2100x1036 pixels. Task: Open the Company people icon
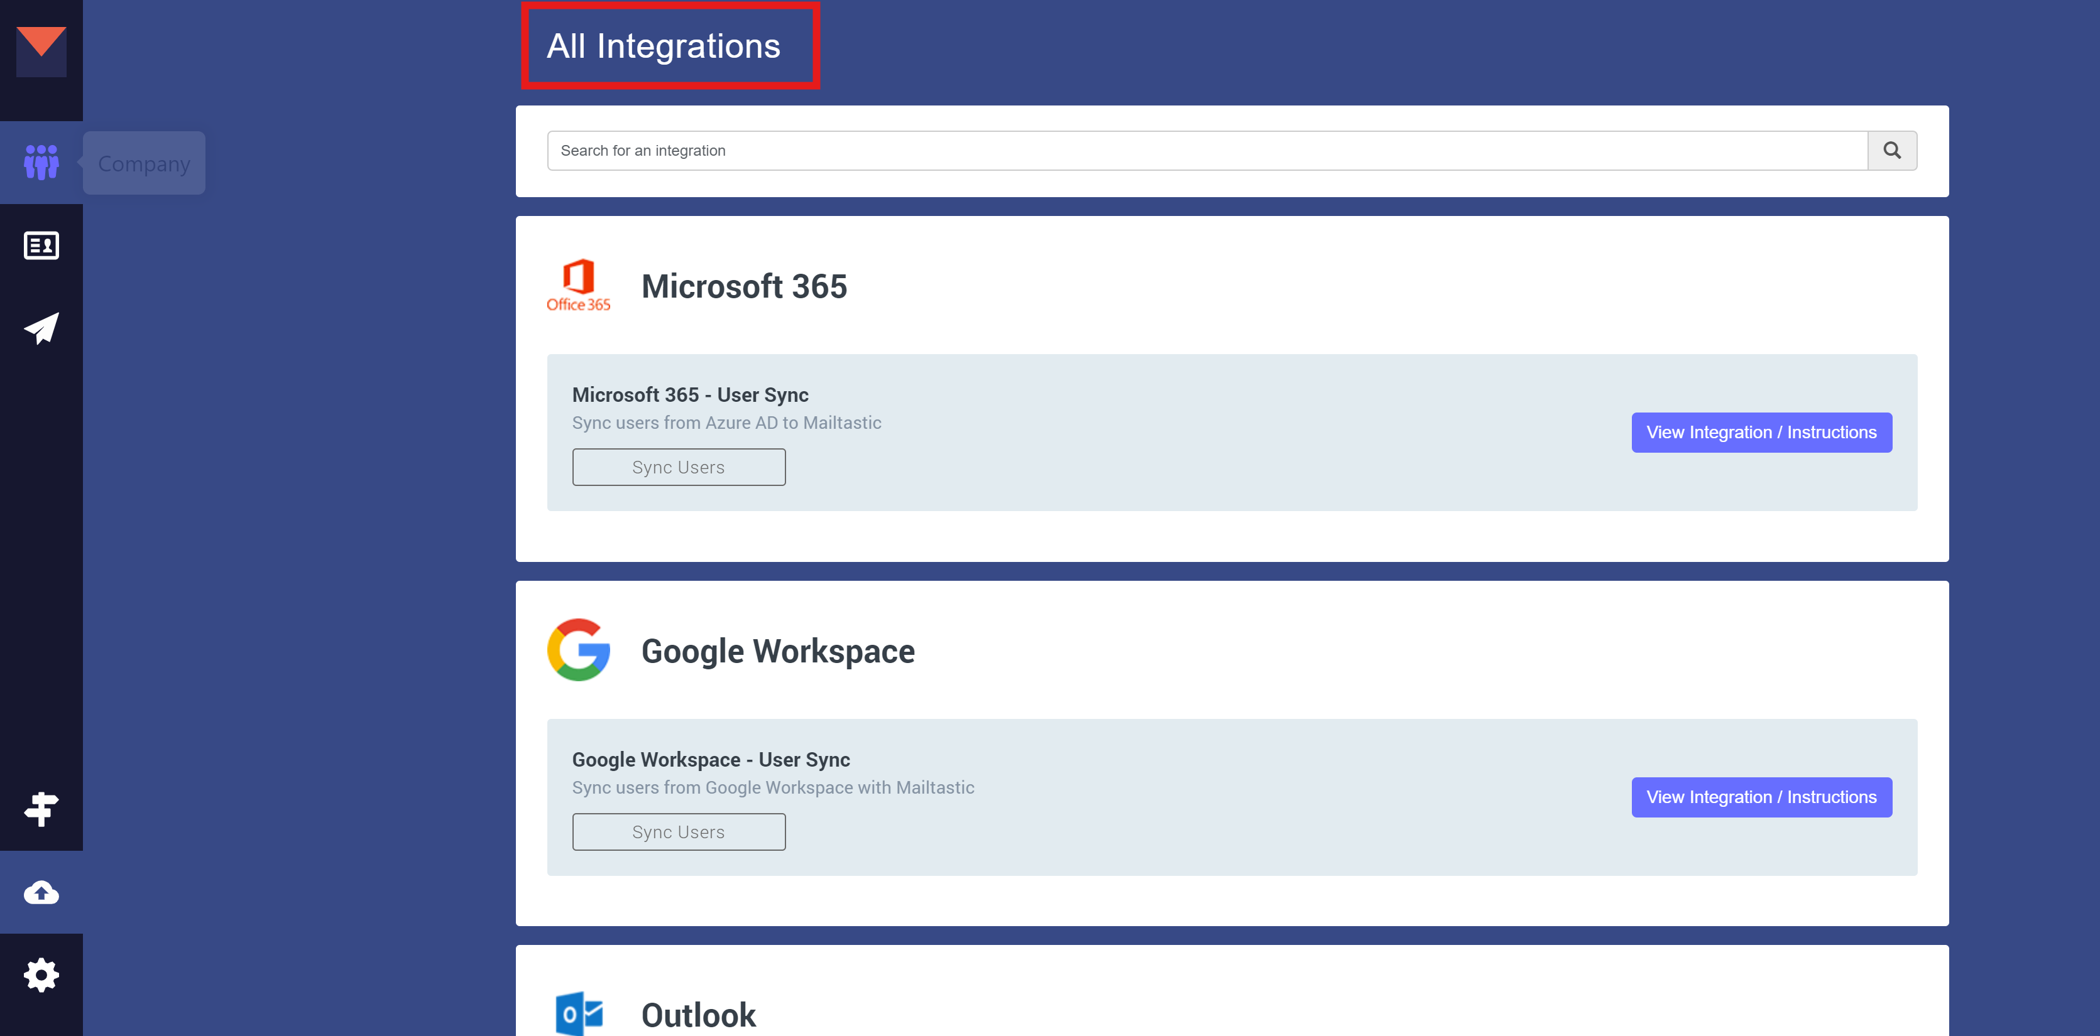(x=41, y=162)
